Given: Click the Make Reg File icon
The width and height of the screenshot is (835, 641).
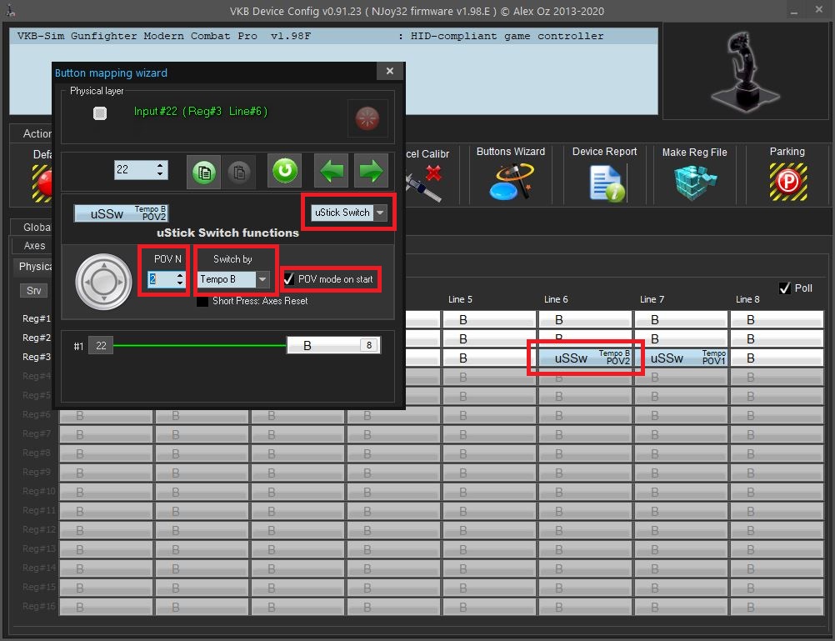Looking at the screenshot, I should [695, 183].
